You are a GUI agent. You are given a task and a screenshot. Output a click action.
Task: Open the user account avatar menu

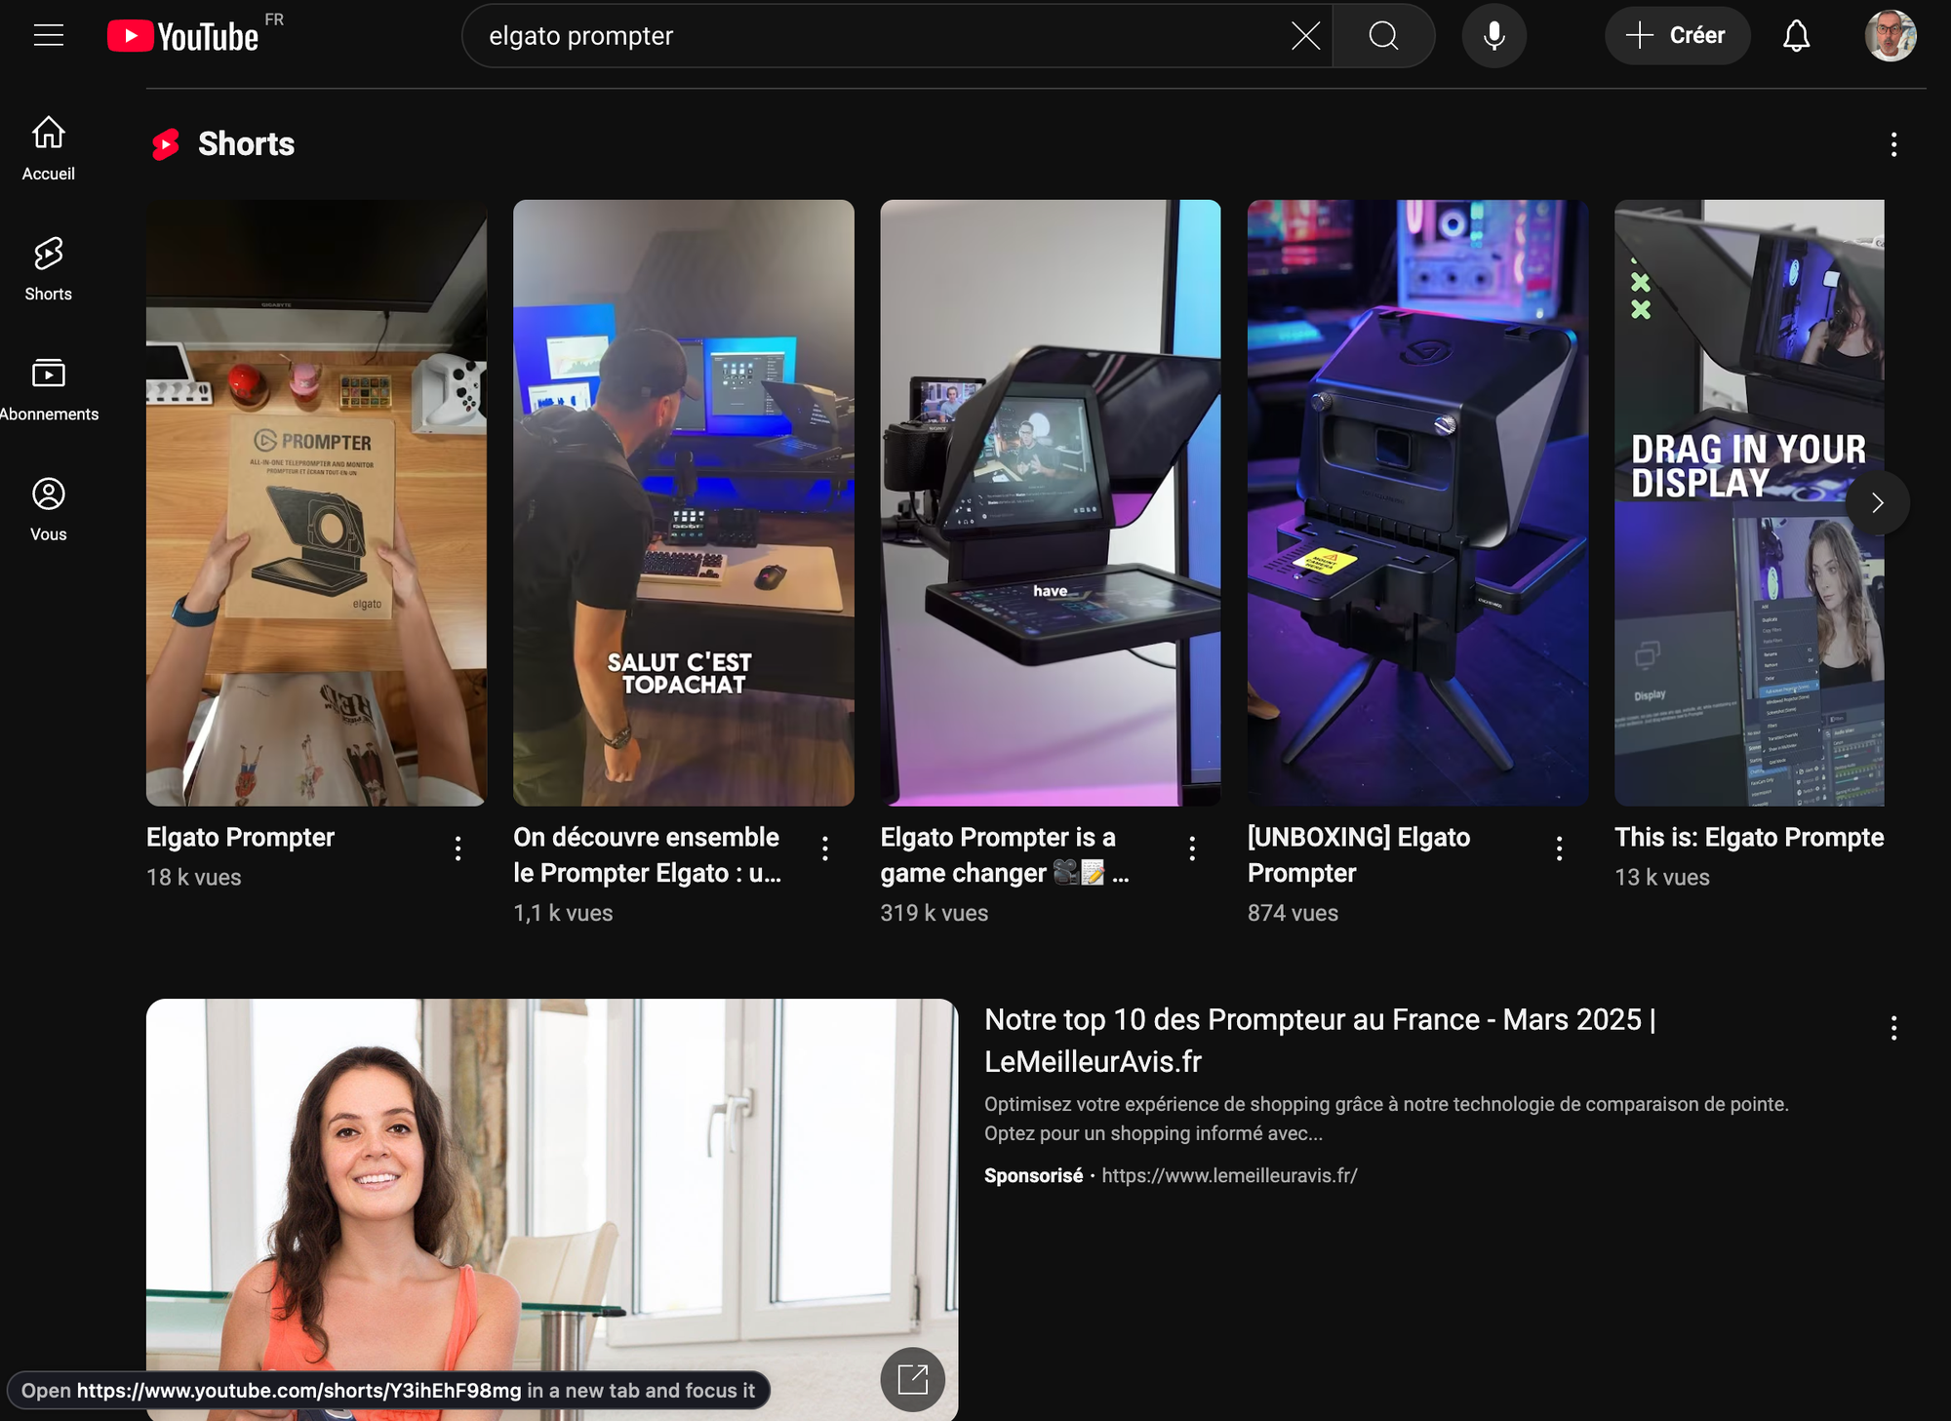coord(1890,36)
